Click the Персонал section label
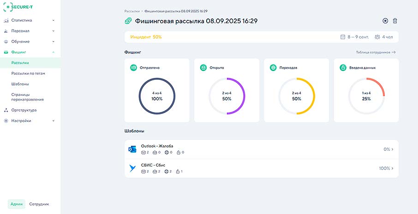Viewport: 418px width, 214px height. (x=20, y=31)
